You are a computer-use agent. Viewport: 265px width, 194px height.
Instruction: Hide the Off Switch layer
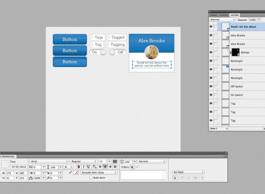click(211, 86)
